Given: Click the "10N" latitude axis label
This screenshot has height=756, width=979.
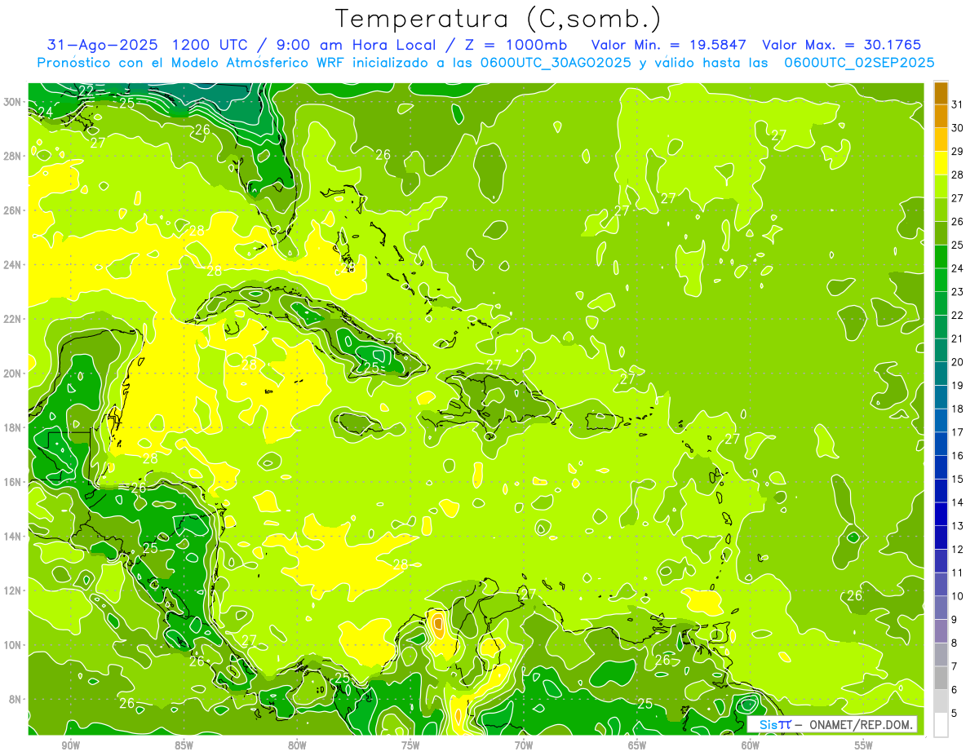Looking at the screenshot, I should pyautogui.click(x=13, y=645).
